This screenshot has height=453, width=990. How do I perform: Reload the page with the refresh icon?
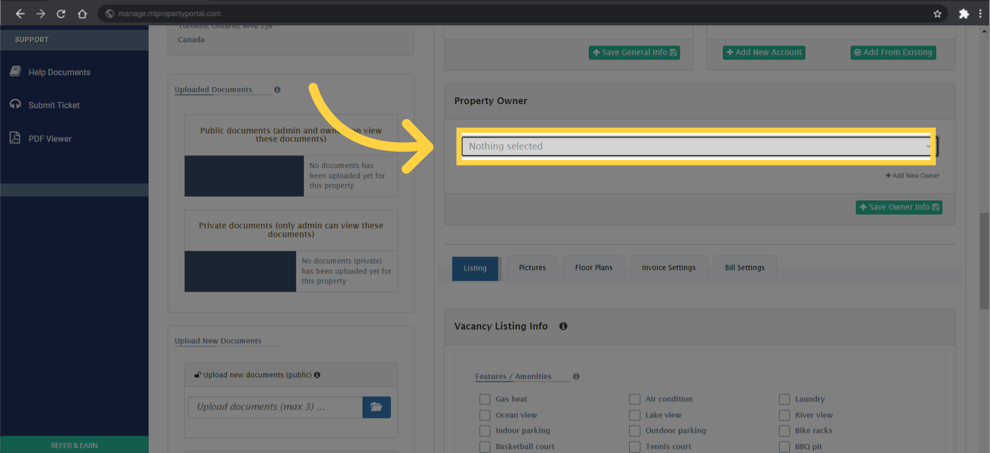click(61, 14)
